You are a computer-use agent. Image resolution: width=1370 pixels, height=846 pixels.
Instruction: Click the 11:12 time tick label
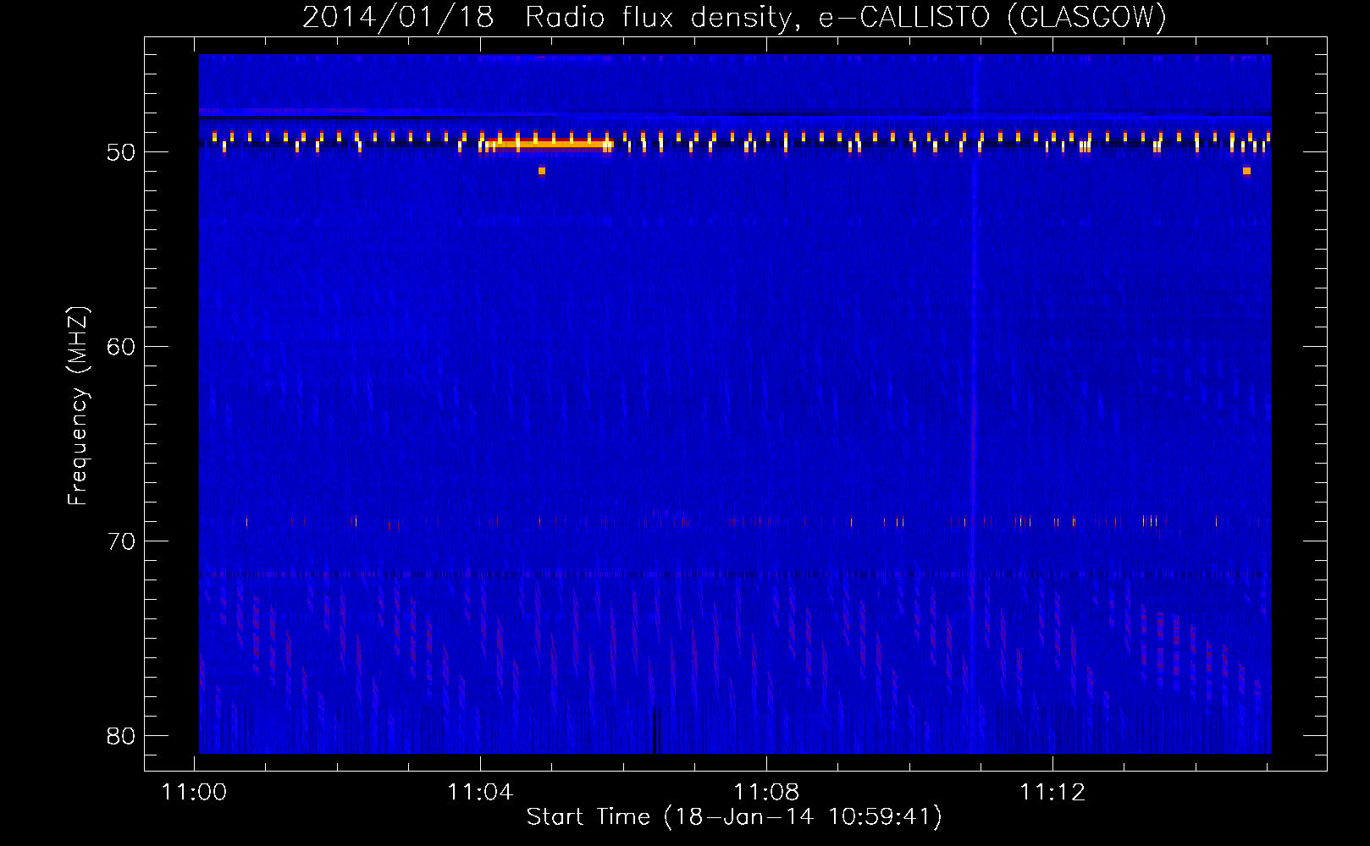[1052, 793]
